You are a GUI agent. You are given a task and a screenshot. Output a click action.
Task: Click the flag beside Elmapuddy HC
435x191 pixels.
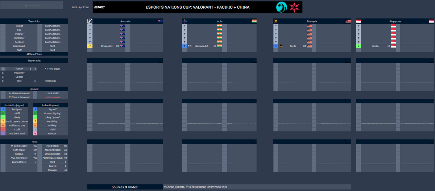point(123,46)
